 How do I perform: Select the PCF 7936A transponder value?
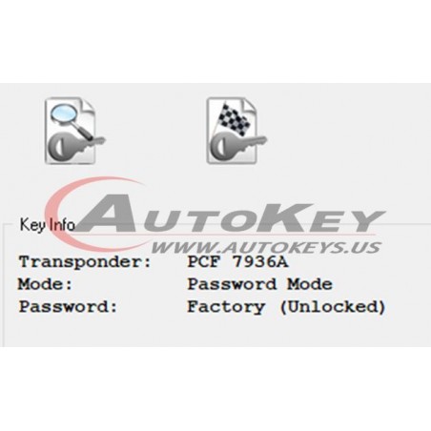[237, 262]
